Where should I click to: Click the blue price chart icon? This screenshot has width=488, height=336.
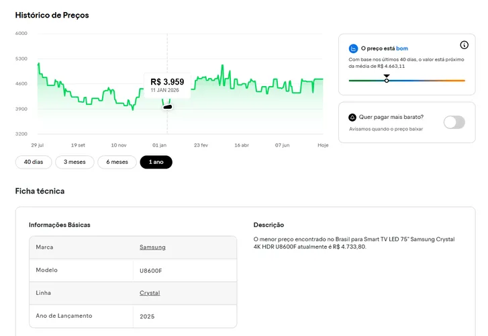(353, 48)
